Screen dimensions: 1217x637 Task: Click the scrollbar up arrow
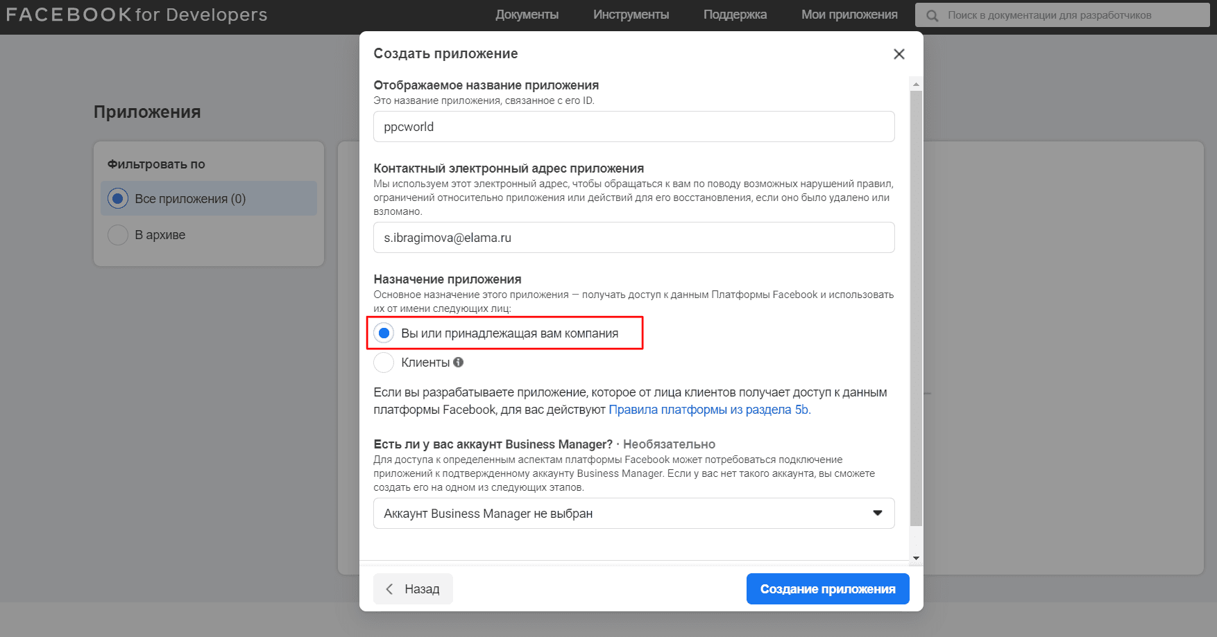tap(916, 84)
